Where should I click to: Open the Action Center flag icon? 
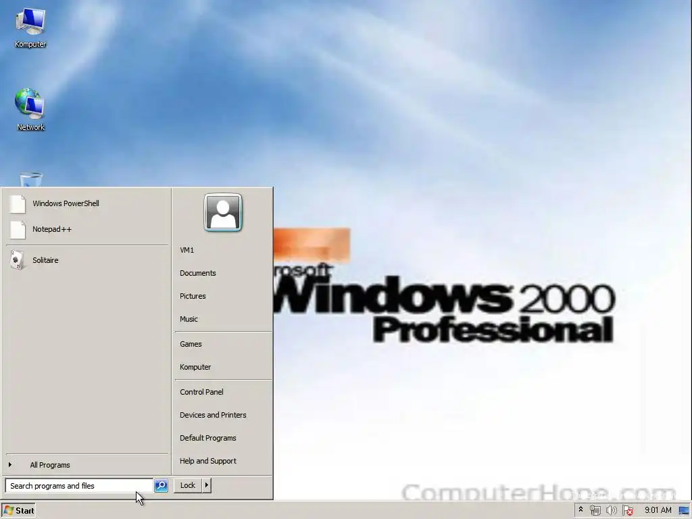[628, 510]
